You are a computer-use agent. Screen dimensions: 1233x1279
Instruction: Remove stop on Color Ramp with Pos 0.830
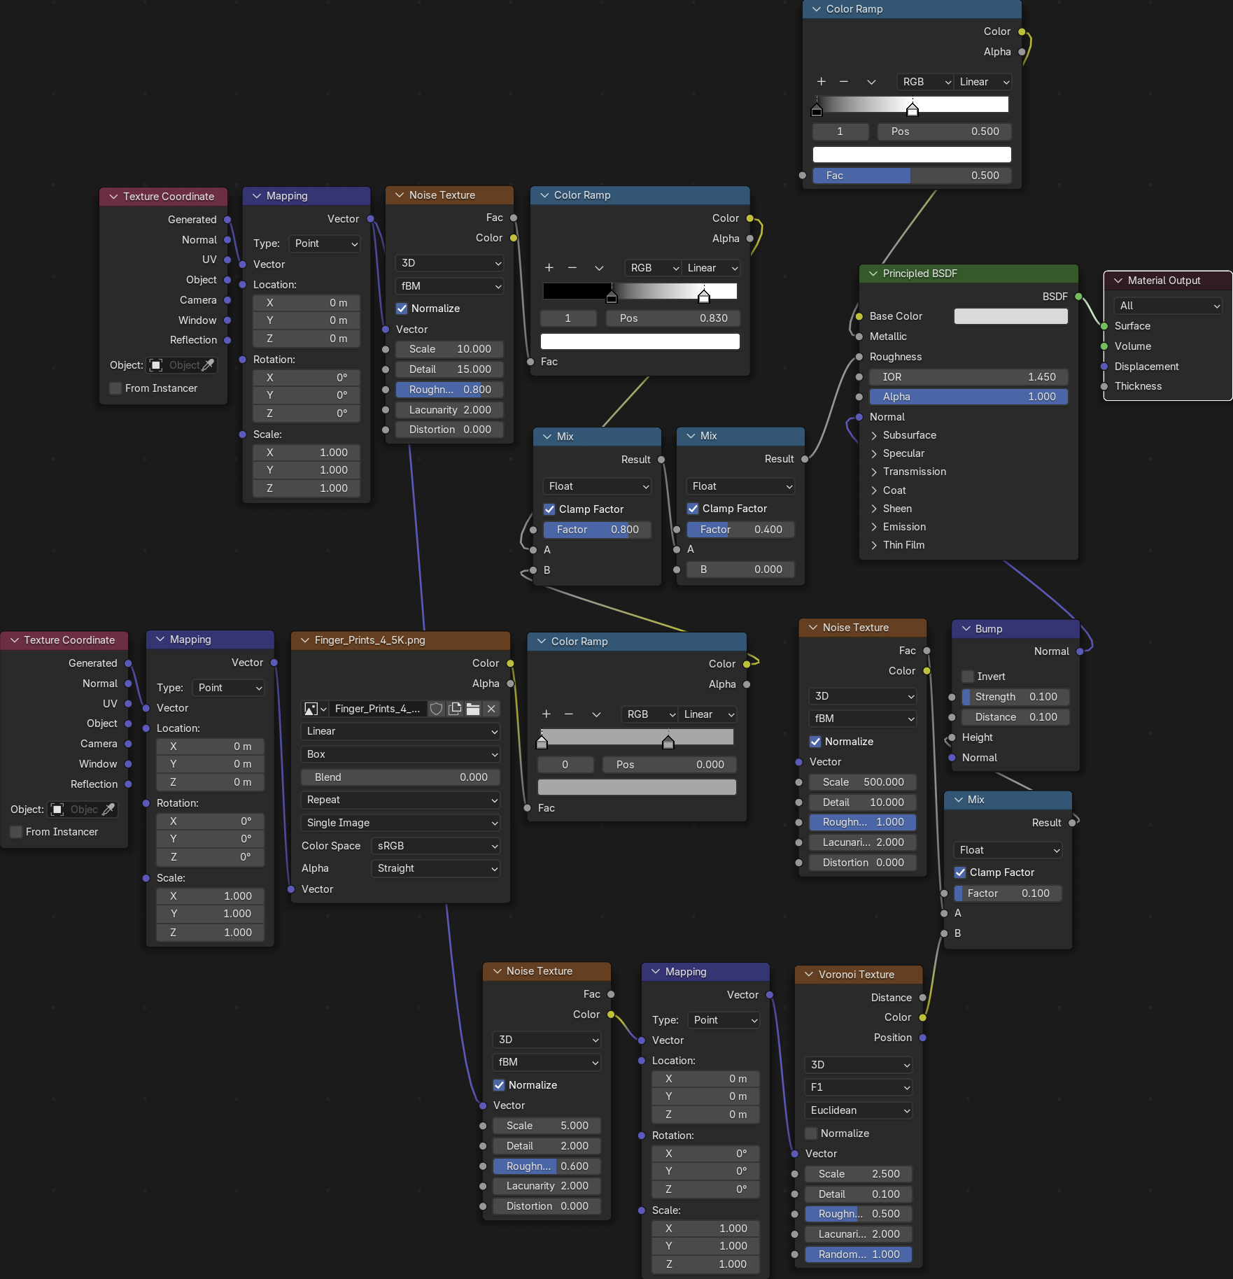(572, 268)
